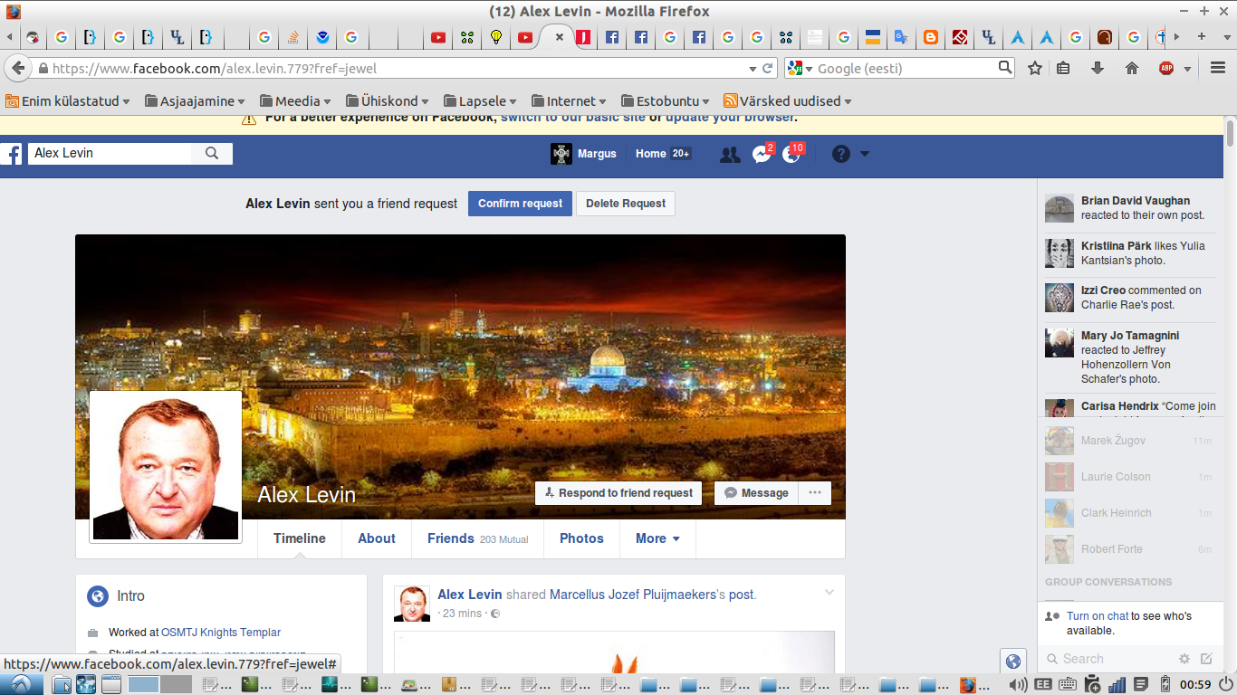The width and height of the screenshot is (1237, 695).
Task: Open the Photos tab
Action: pyautogui.click(x=581, y=538)
